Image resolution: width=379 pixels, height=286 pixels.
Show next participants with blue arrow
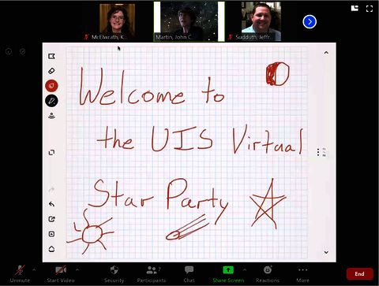pos(310,22)
